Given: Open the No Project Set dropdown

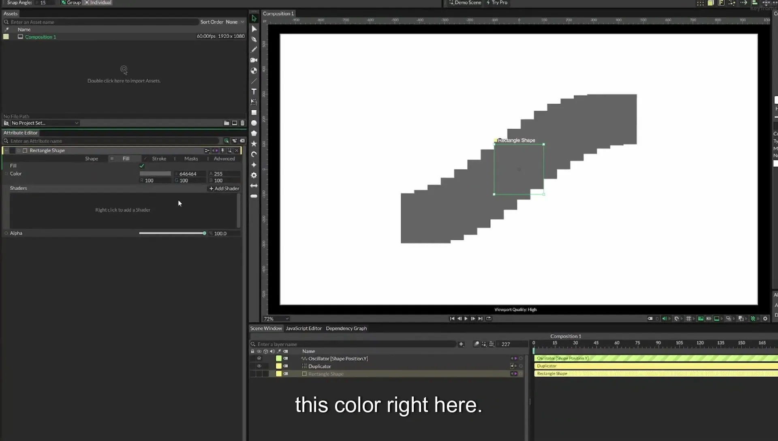Looking at the screenshot, I should click(x=45, y=123).
